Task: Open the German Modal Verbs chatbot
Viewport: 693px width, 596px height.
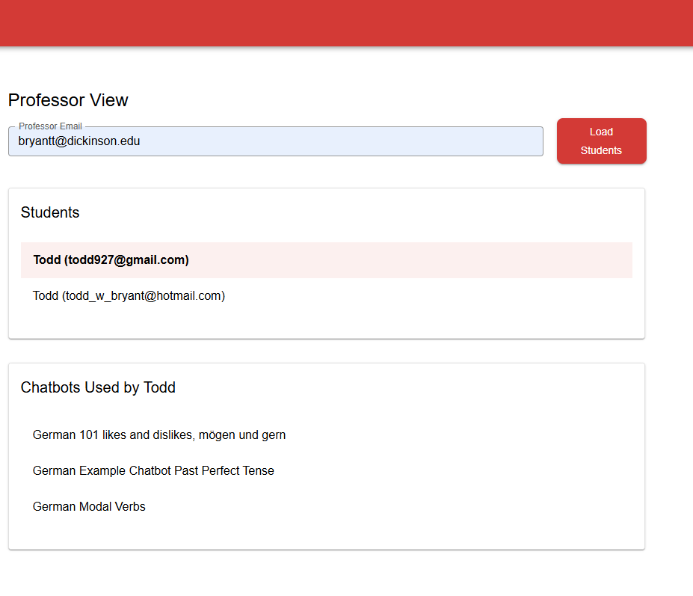Action: click(x=89, y=507)
